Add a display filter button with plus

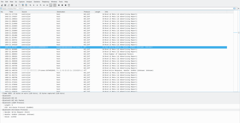click(239, 9)
